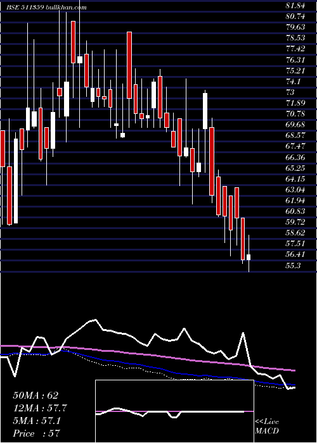
Task: Select the 79.63 price level label
Action: 295,27
